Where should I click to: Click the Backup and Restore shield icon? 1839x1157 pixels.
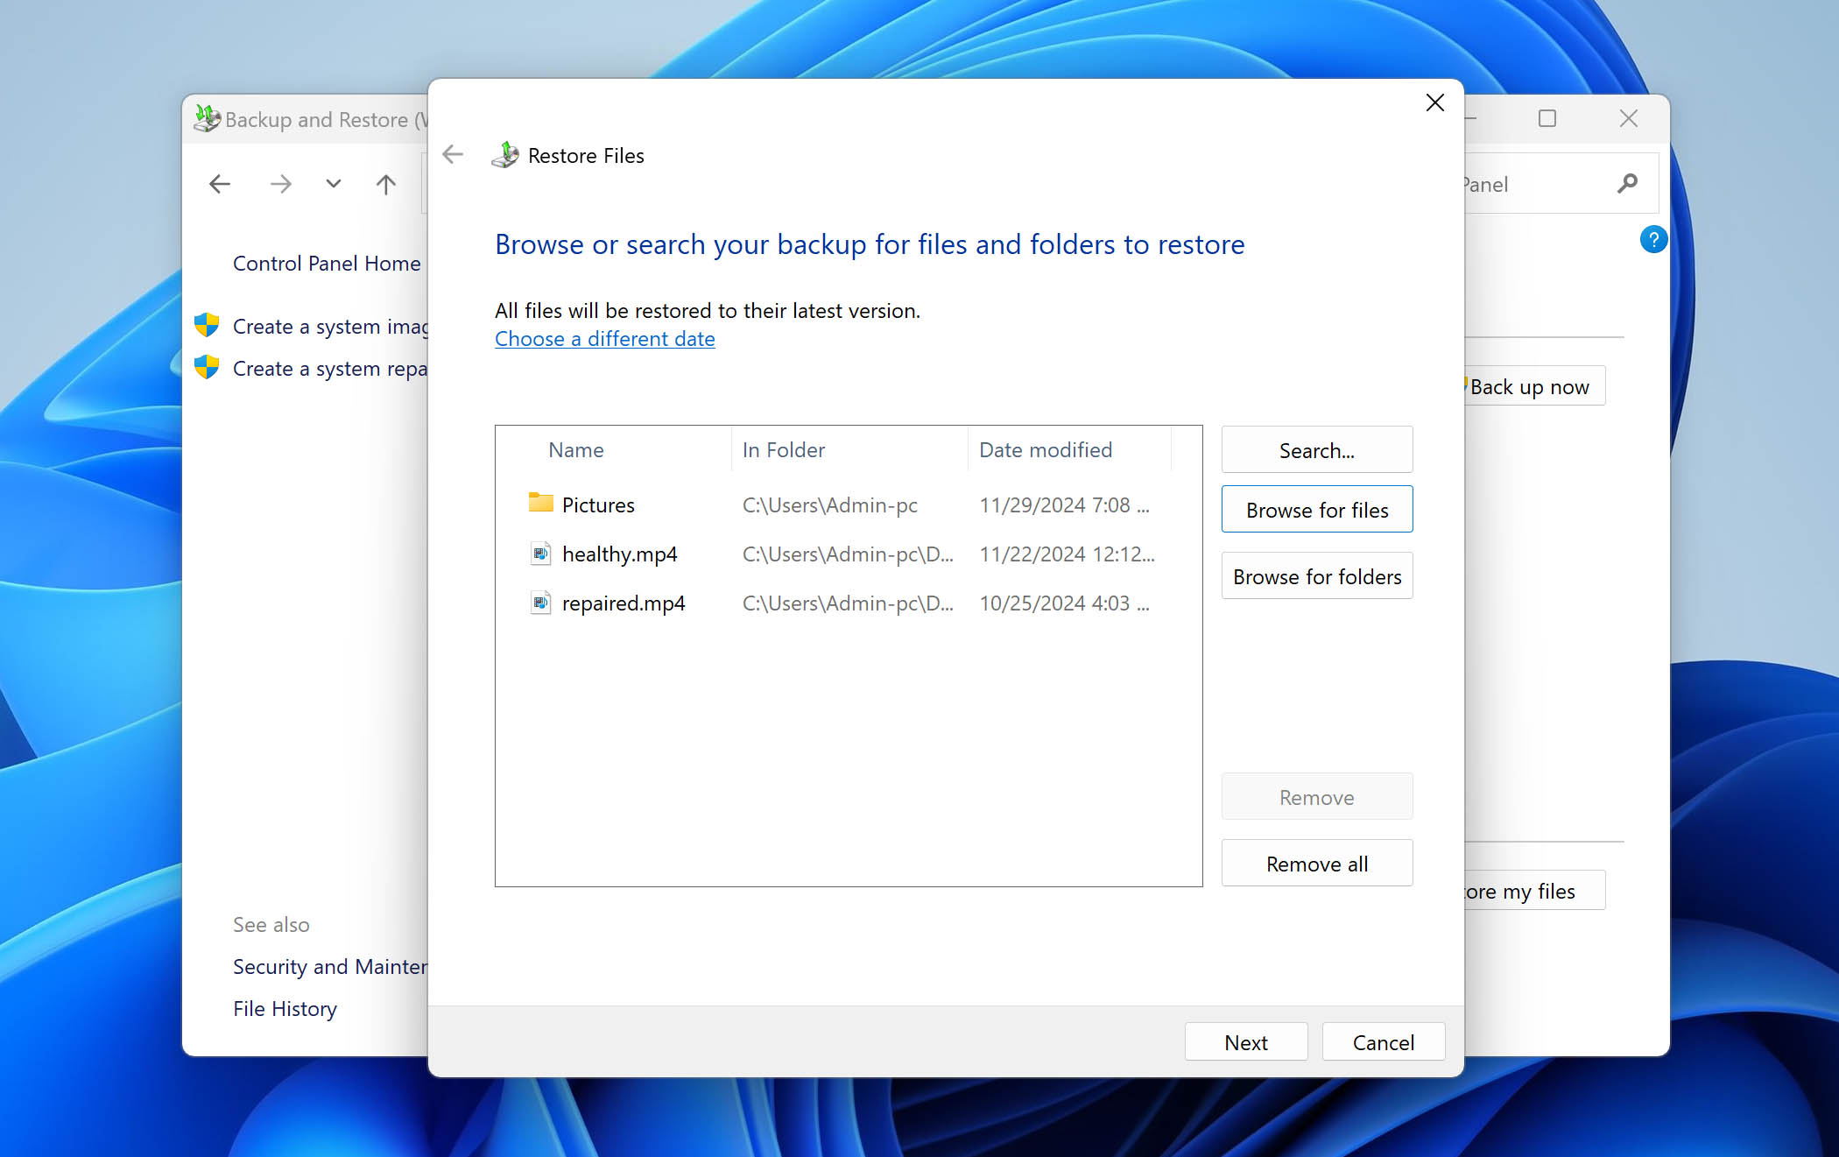point(212,118)
